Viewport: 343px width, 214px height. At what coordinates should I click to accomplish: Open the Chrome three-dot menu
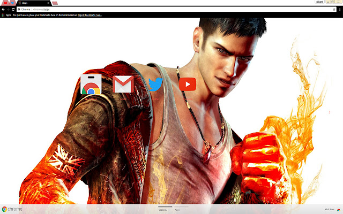tap(340, 9)
